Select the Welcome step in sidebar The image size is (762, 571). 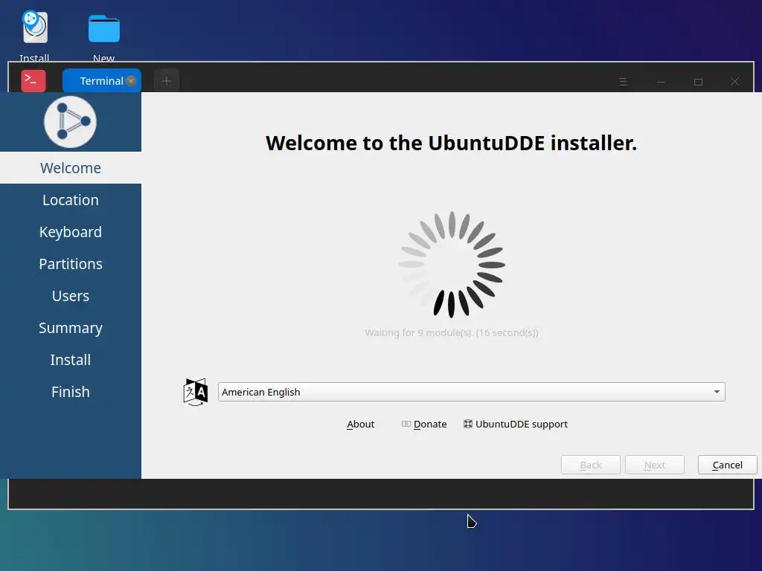pos(71,168)
